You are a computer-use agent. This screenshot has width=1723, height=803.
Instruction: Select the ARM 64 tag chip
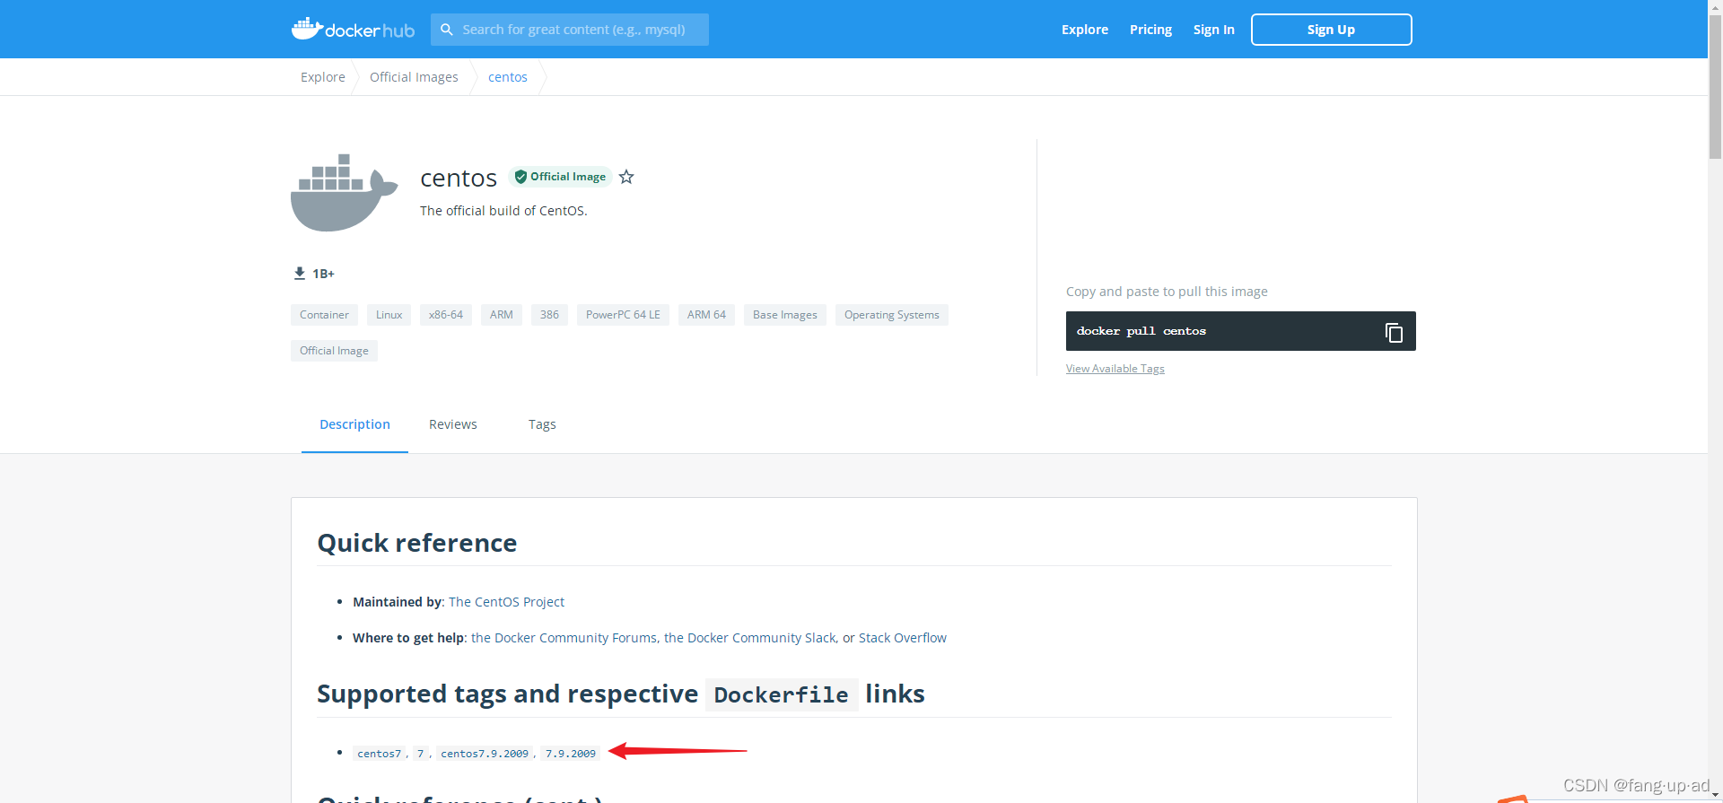pos(706,315)
